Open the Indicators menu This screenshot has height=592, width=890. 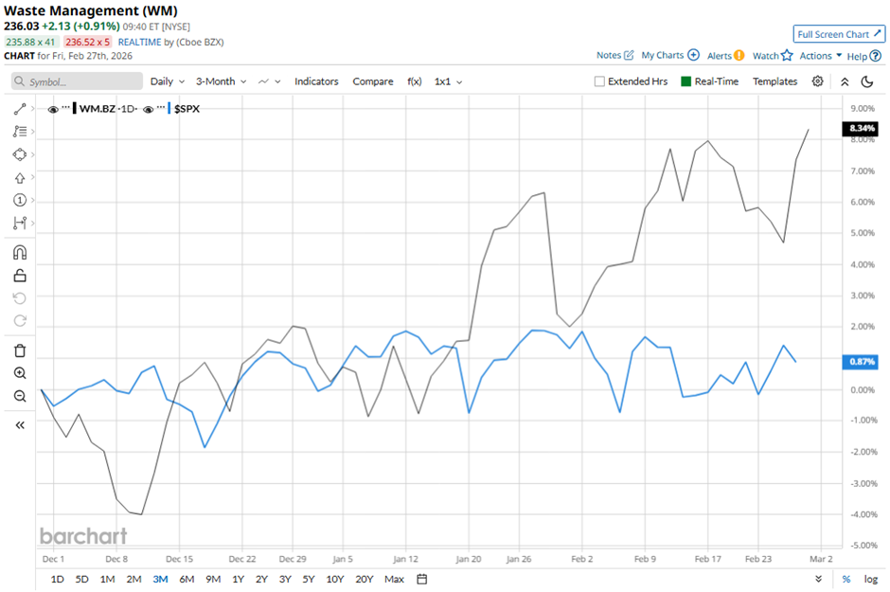pyautogui.click(x=316, y=81)
